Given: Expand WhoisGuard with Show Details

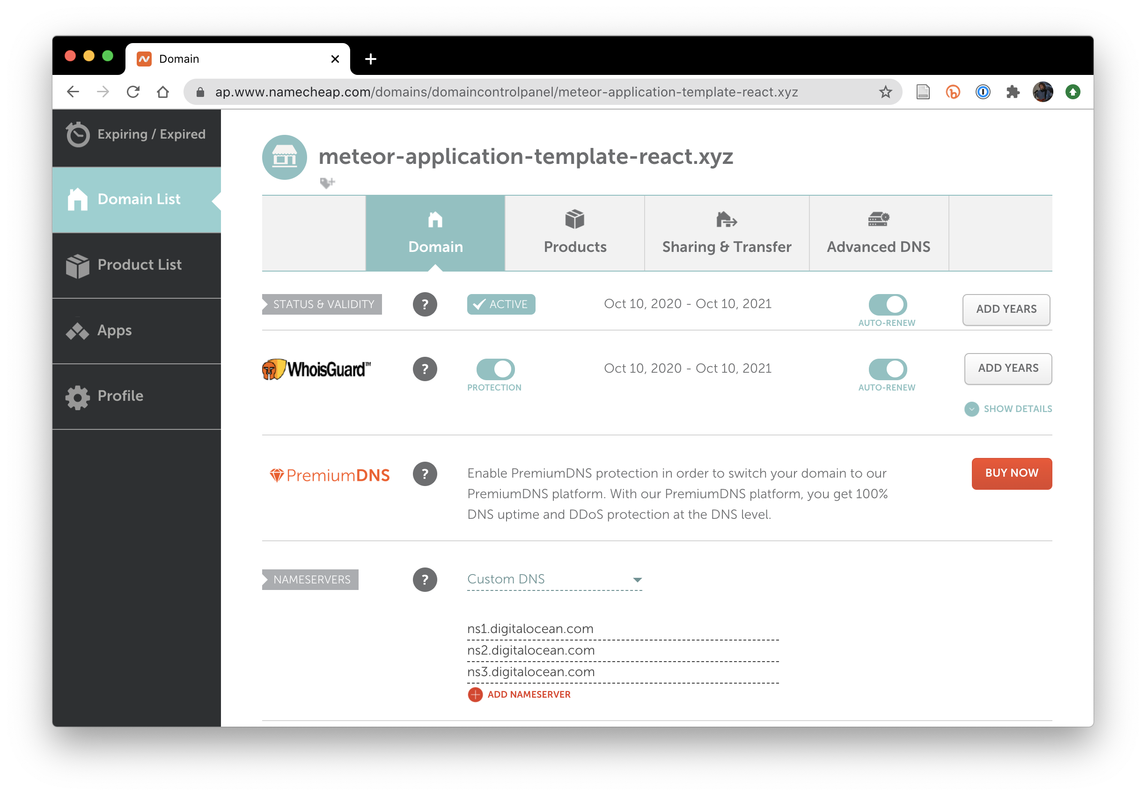Looking at the screenshot, I should (x=1008, y=409).
